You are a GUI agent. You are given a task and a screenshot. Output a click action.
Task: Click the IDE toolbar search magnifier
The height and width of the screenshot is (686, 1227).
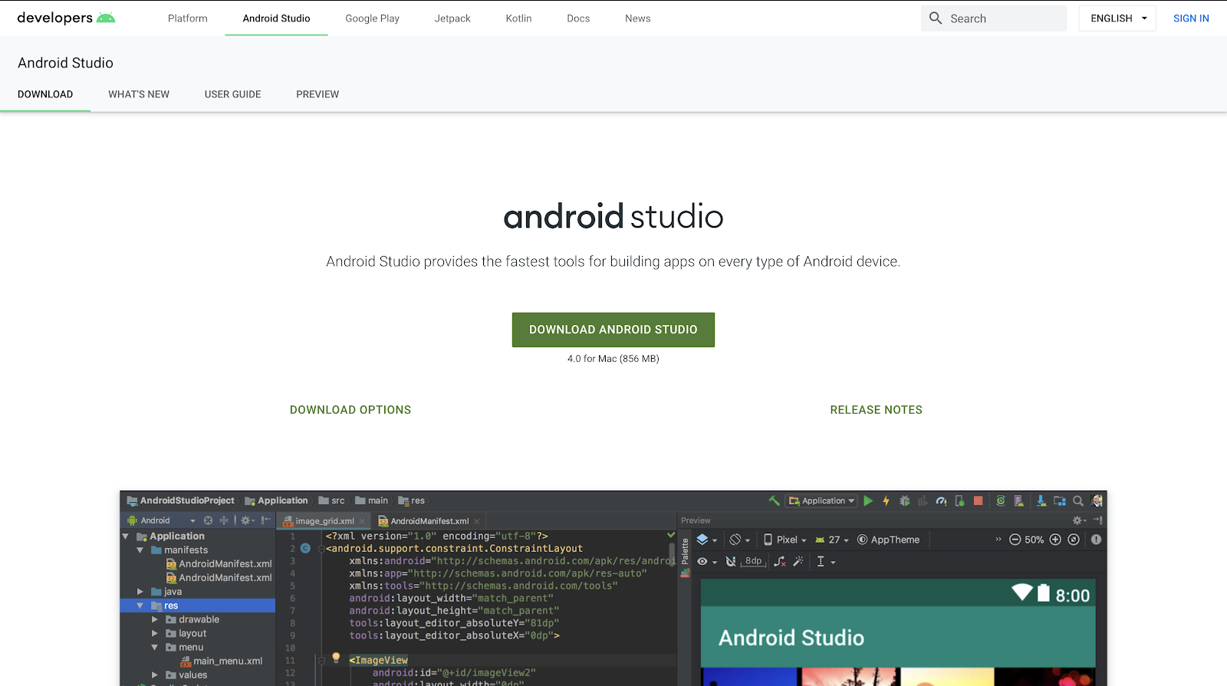(x=1078, y=501)
